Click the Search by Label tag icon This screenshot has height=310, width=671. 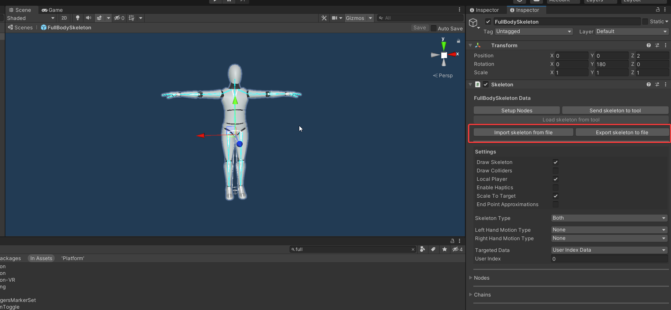point(433,249)
